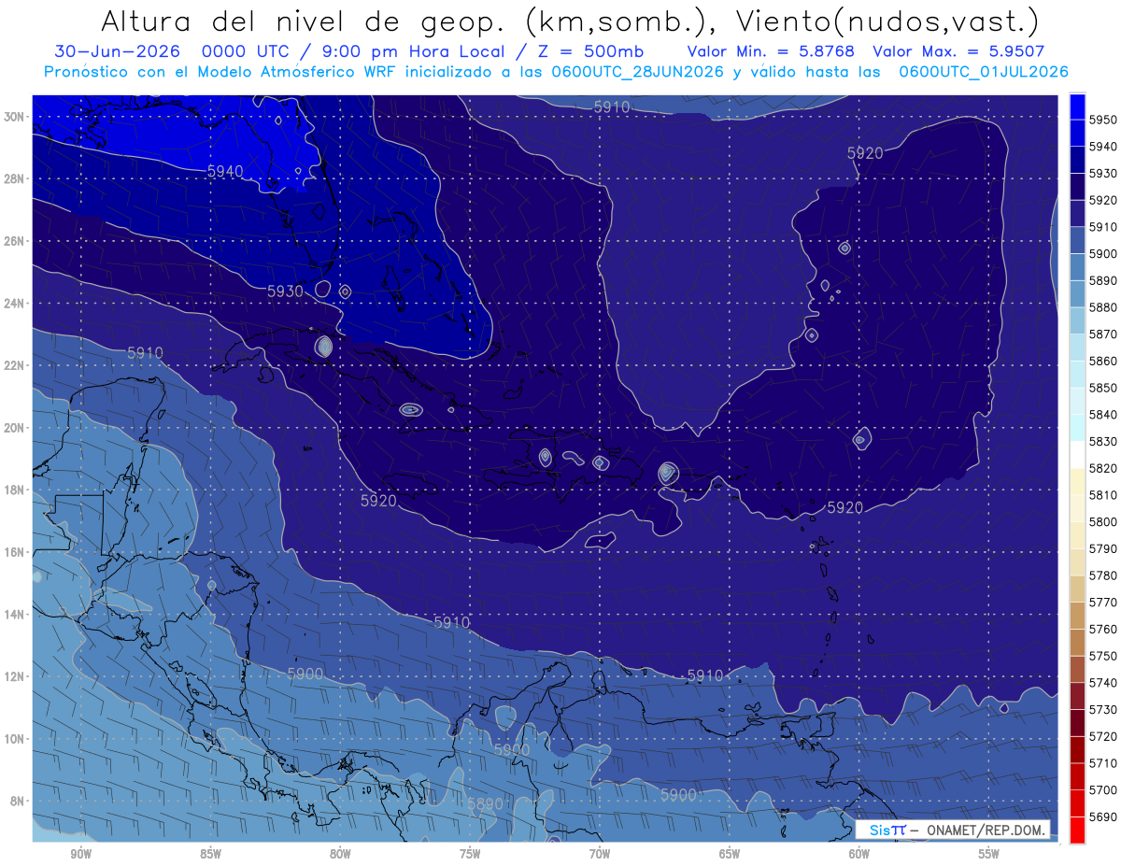Click the legend value '5700'
Viewport: 1121px width, 866px height.
click(1103, 790)
